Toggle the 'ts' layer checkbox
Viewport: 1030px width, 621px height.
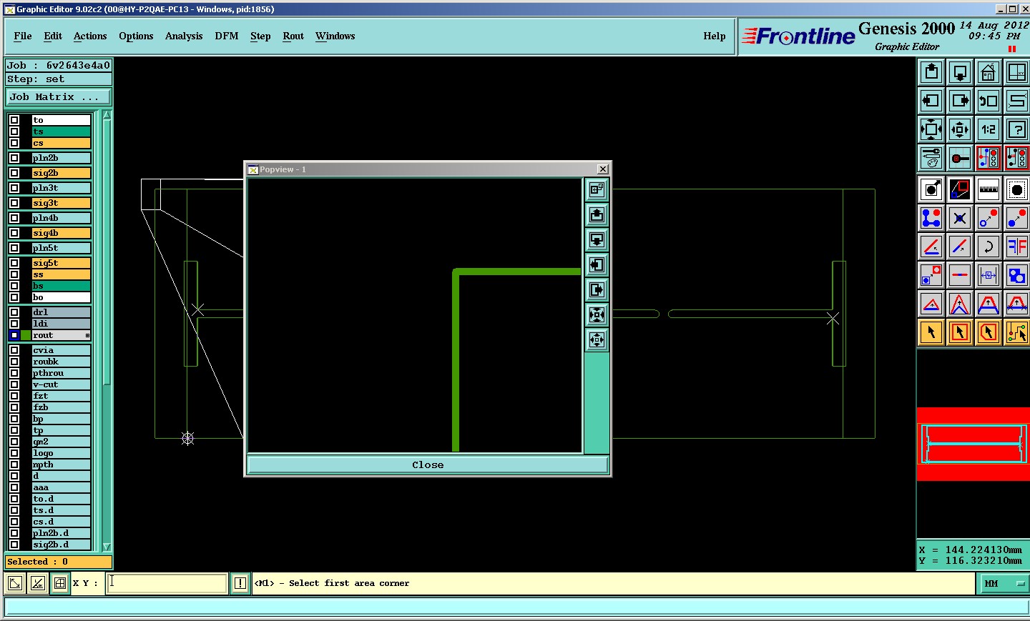coord(14,131)
